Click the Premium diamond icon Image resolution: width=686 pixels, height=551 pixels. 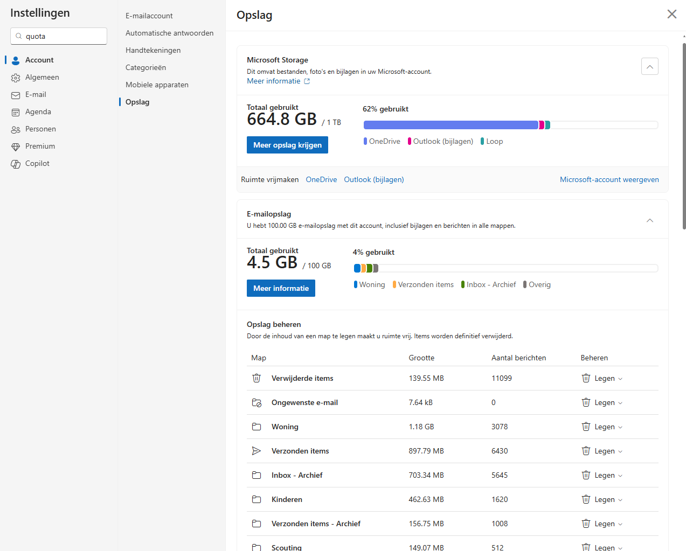(16, 147)
